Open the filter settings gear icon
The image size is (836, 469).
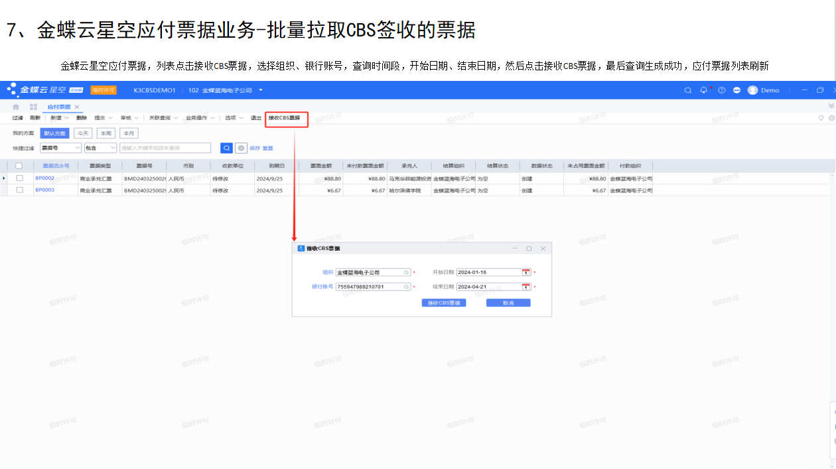[x=241, y=148]
